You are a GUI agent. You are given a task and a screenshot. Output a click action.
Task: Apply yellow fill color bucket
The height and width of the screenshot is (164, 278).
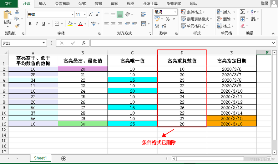[x=70, y=23]
